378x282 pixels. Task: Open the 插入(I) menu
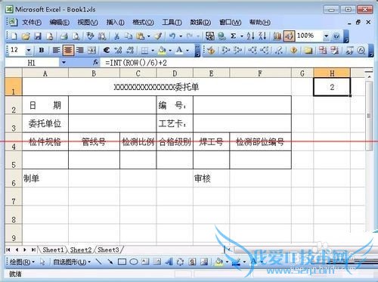pos(115,23)
